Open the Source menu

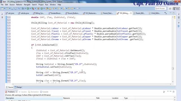pyautogui.click(x=12, y=4)
